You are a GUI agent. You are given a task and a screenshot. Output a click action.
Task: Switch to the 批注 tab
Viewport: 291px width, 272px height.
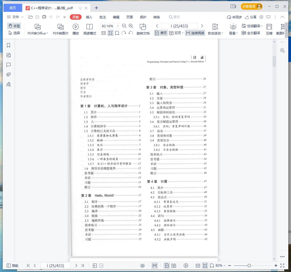tap(103, 17)
